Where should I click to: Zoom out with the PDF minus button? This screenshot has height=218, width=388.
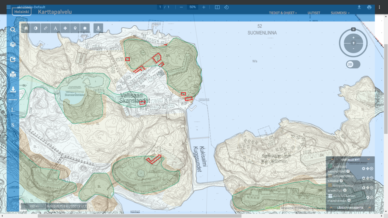point(181,7)
